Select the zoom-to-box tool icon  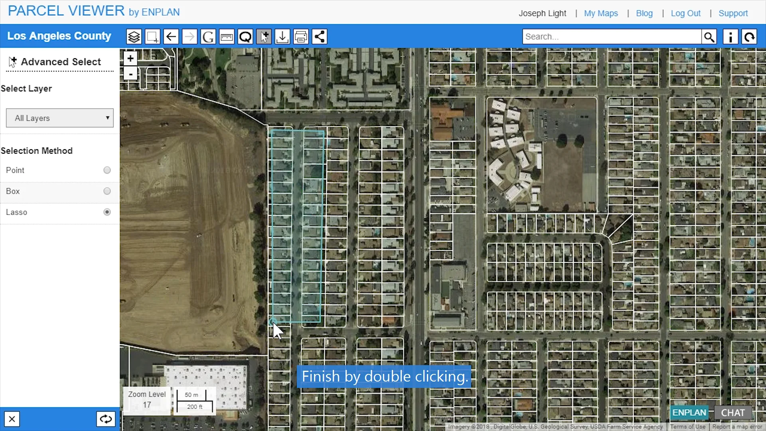[152, 37]
